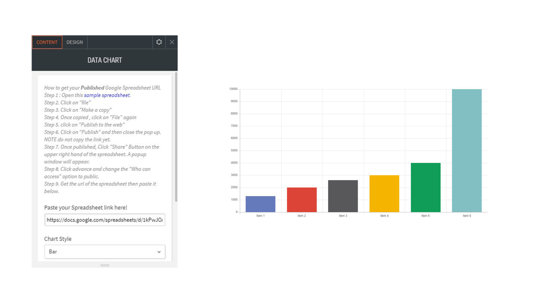
Task: Click the teal Item 6 bar
Action: [467, 151]
